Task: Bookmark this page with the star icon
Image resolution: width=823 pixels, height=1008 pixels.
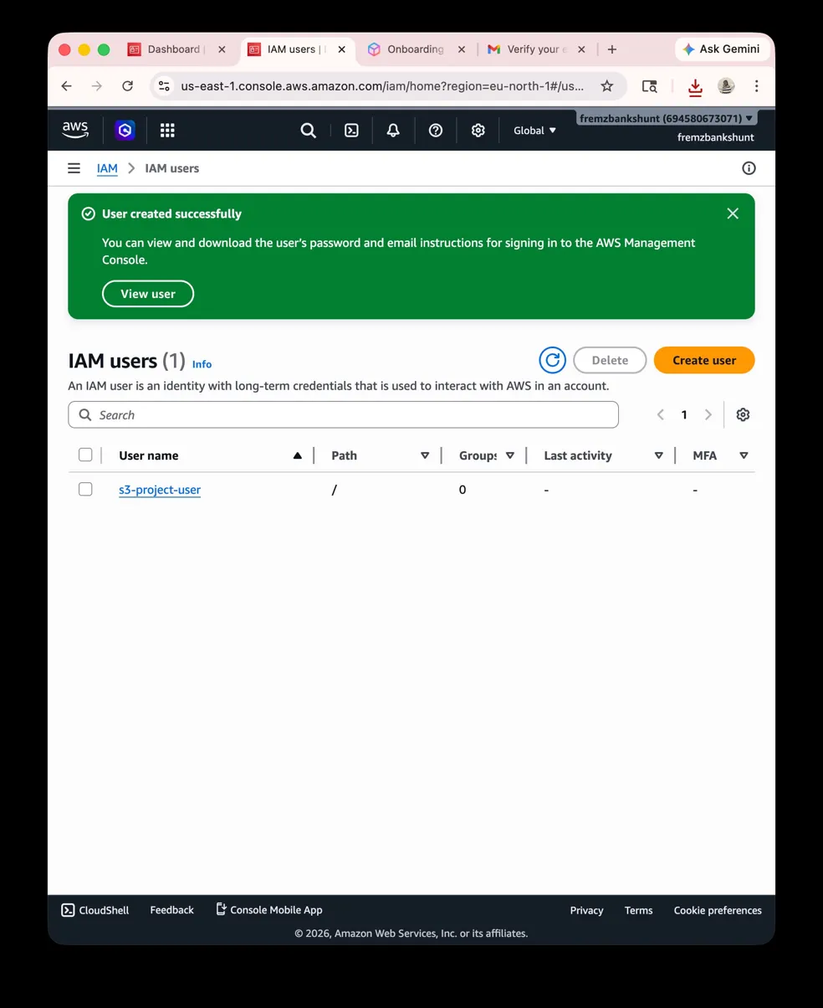Action: 607,85
